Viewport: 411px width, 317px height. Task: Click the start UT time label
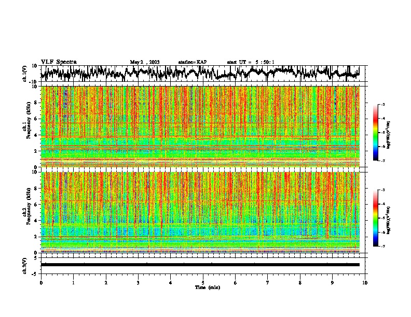click(251, 62)
